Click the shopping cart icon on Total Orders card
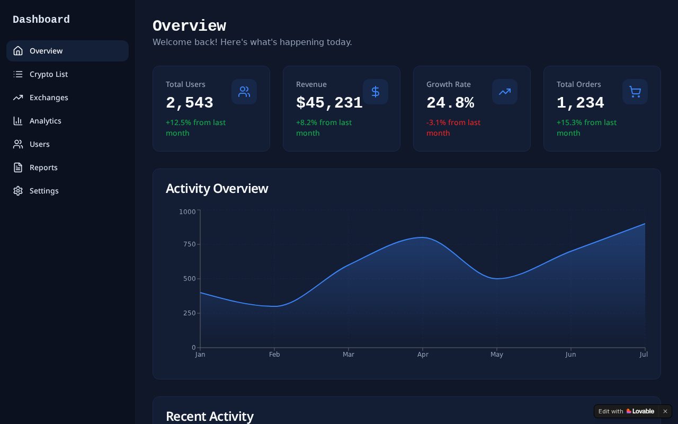The width and height of the screenshot is (678, 424). pyautogui.click(x=635, y=92)
